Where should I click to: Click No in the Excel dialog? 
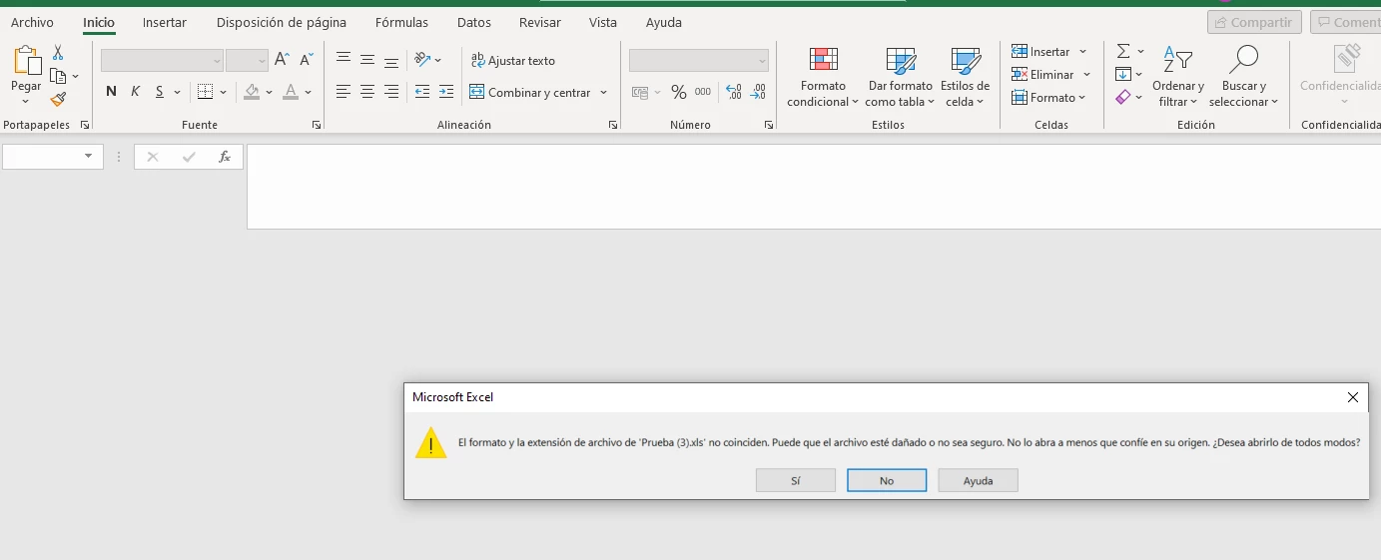[x=887, y=480]
